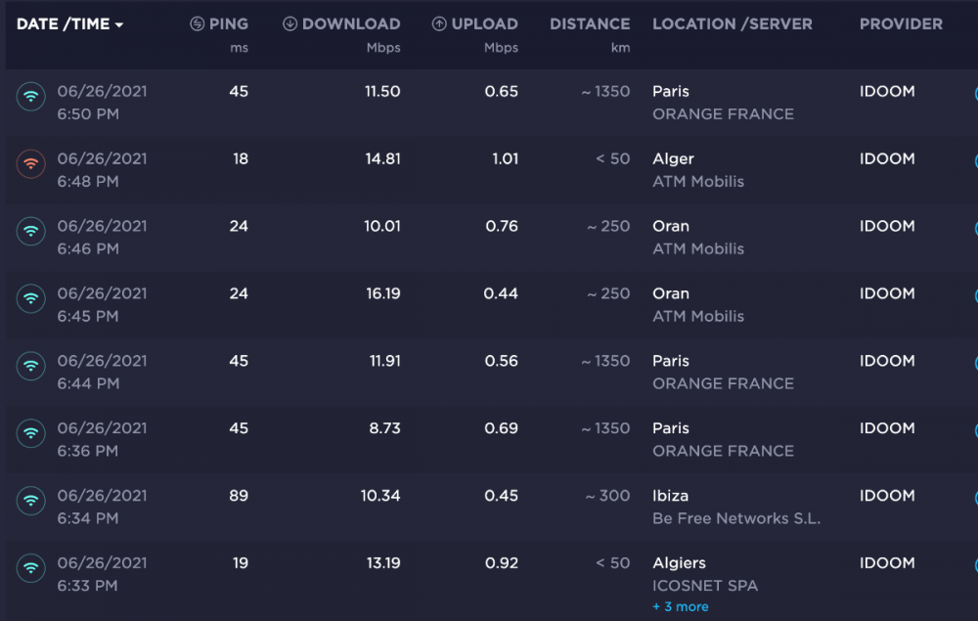Click the orange Wi-Fi icon on the Alger row

click(31, 163)
